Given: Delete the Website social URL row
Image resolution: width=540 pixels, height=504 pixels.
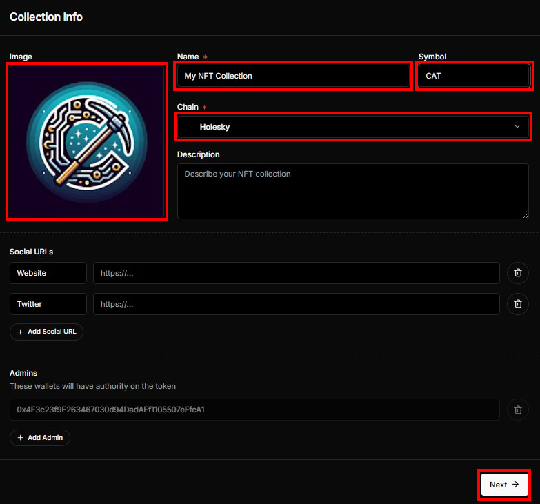Looking at the screenshot, I should [517, 273].
